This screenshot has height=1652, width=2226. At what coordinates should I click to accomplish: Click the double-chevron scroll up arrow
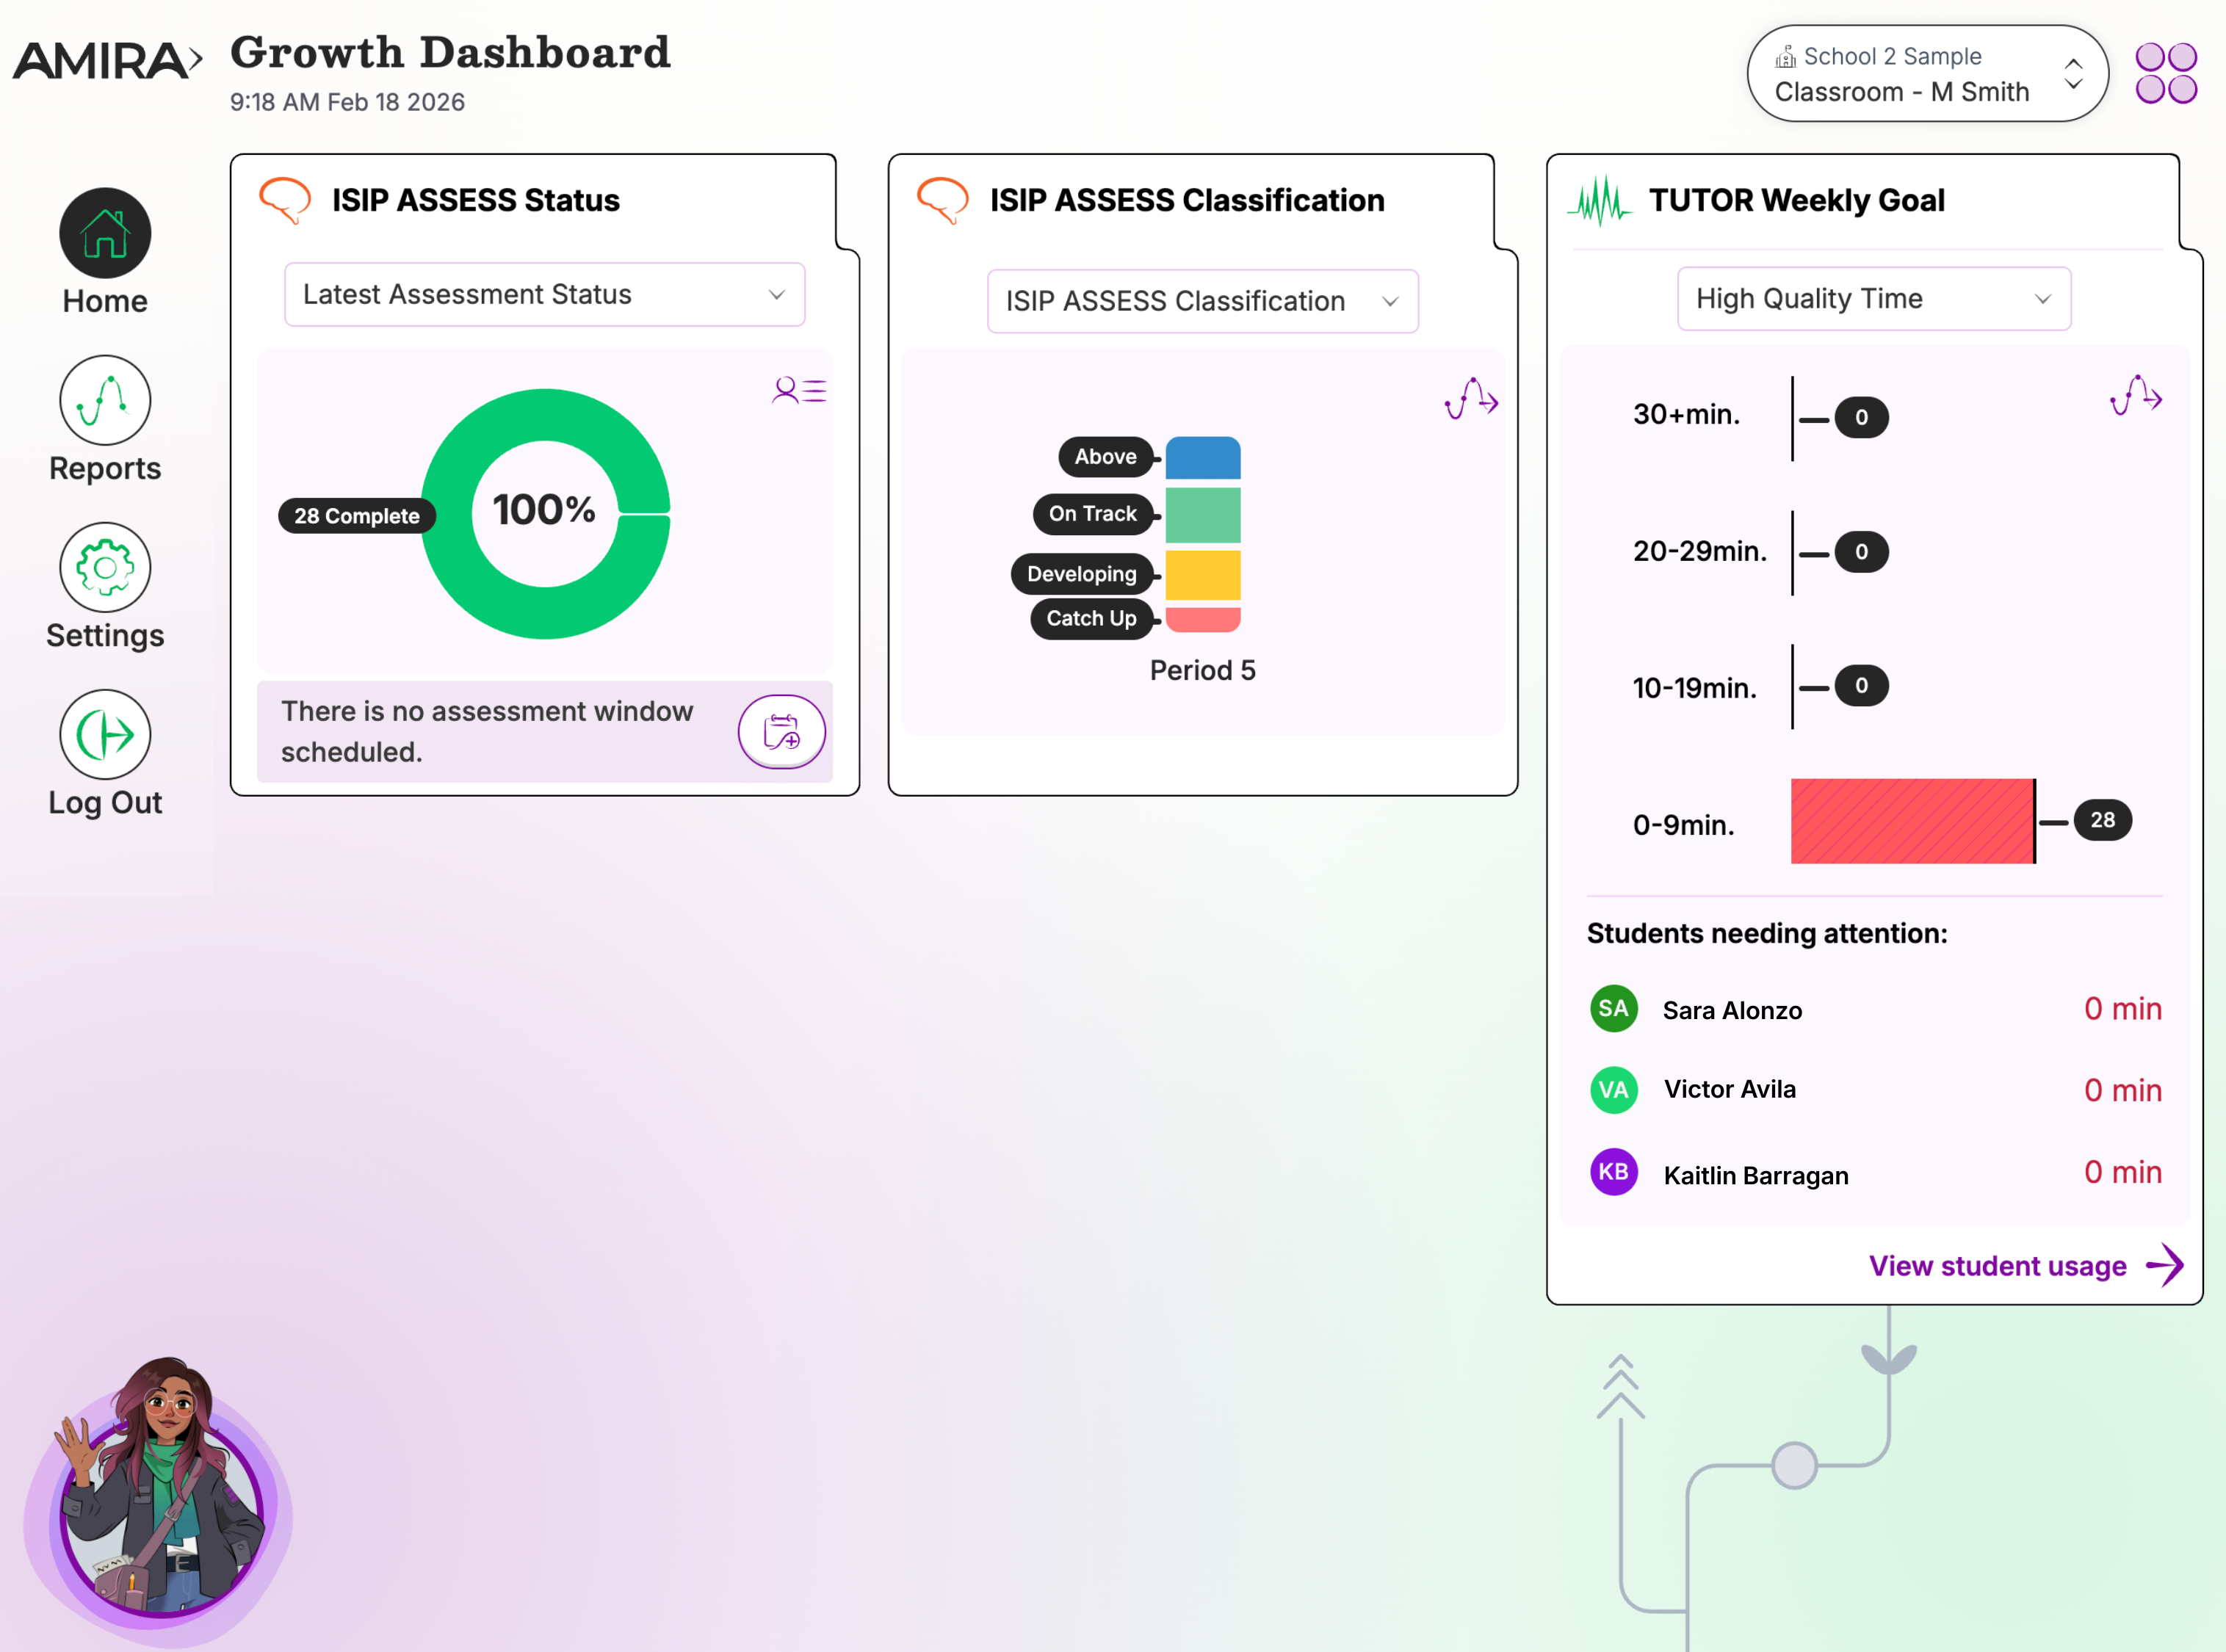pyautogui.click(x=1620, y=1387)
